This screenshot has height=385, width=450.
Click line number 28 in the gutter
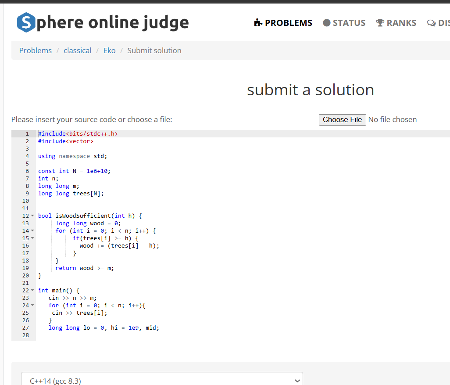pos(25,335)
